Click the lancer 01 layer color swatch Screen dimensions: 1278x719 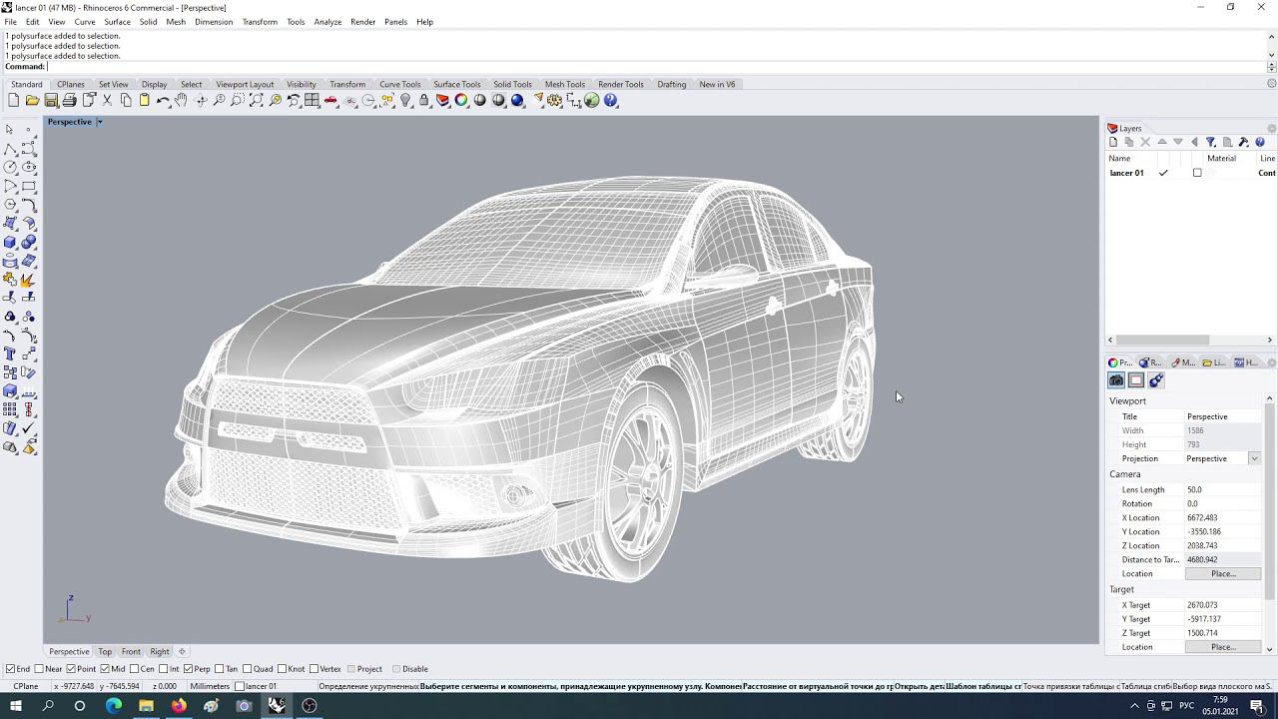(1197, 173)
